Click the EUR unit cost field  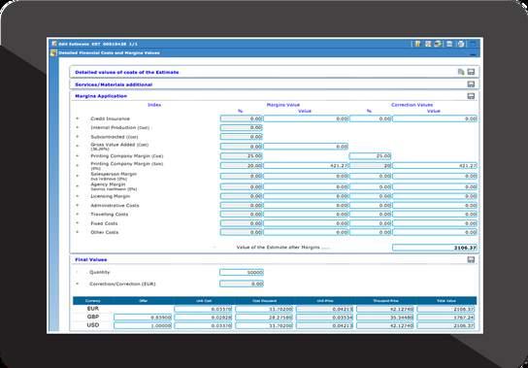tap(203, 309)
